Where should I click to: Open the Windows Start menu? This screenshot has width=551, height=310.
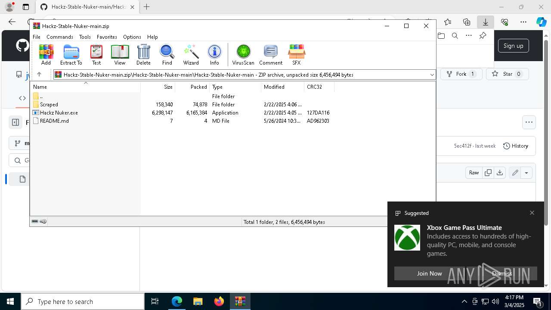click(10, 301)
